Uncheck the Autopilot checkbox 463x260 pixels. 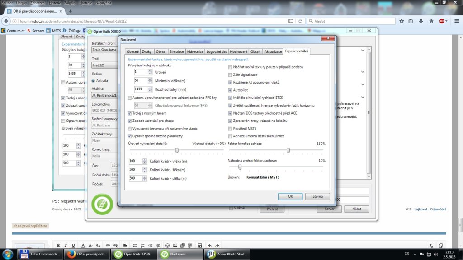click(230, 90)
